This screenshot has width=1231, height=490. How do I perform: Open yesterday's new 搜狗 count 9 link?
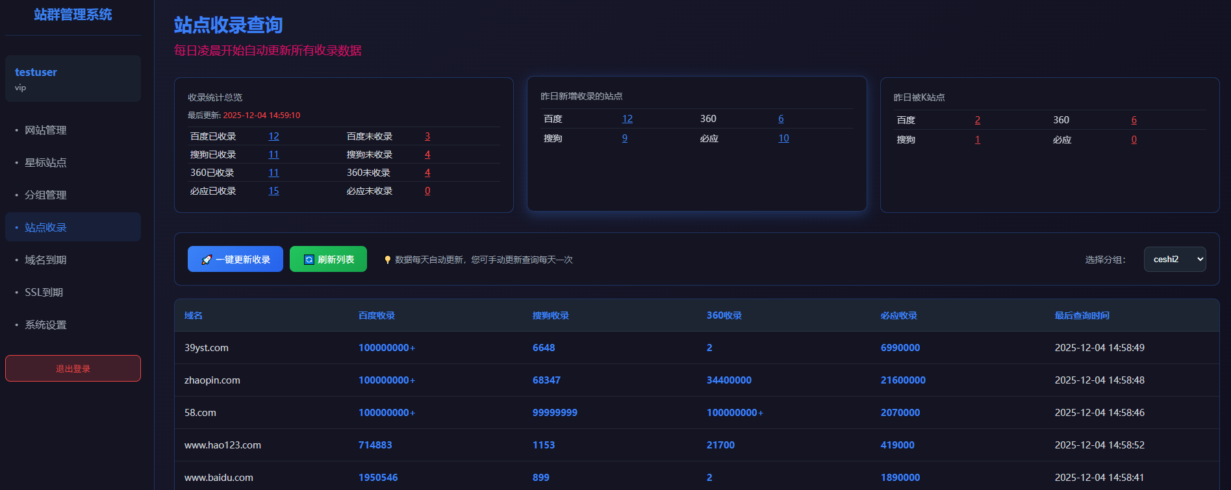coord(625,138)
